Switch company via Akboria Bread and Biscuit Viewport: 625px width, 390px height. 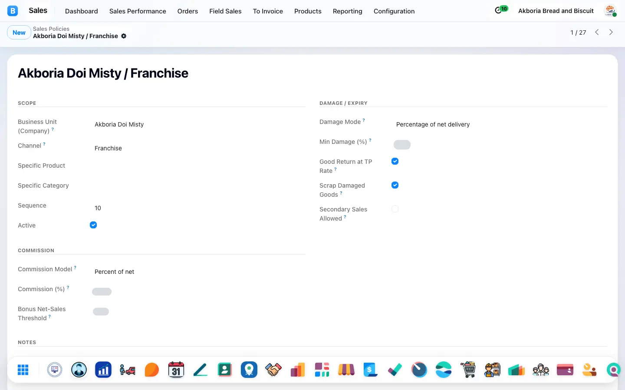pyautogui.click(x=556, y=11)
